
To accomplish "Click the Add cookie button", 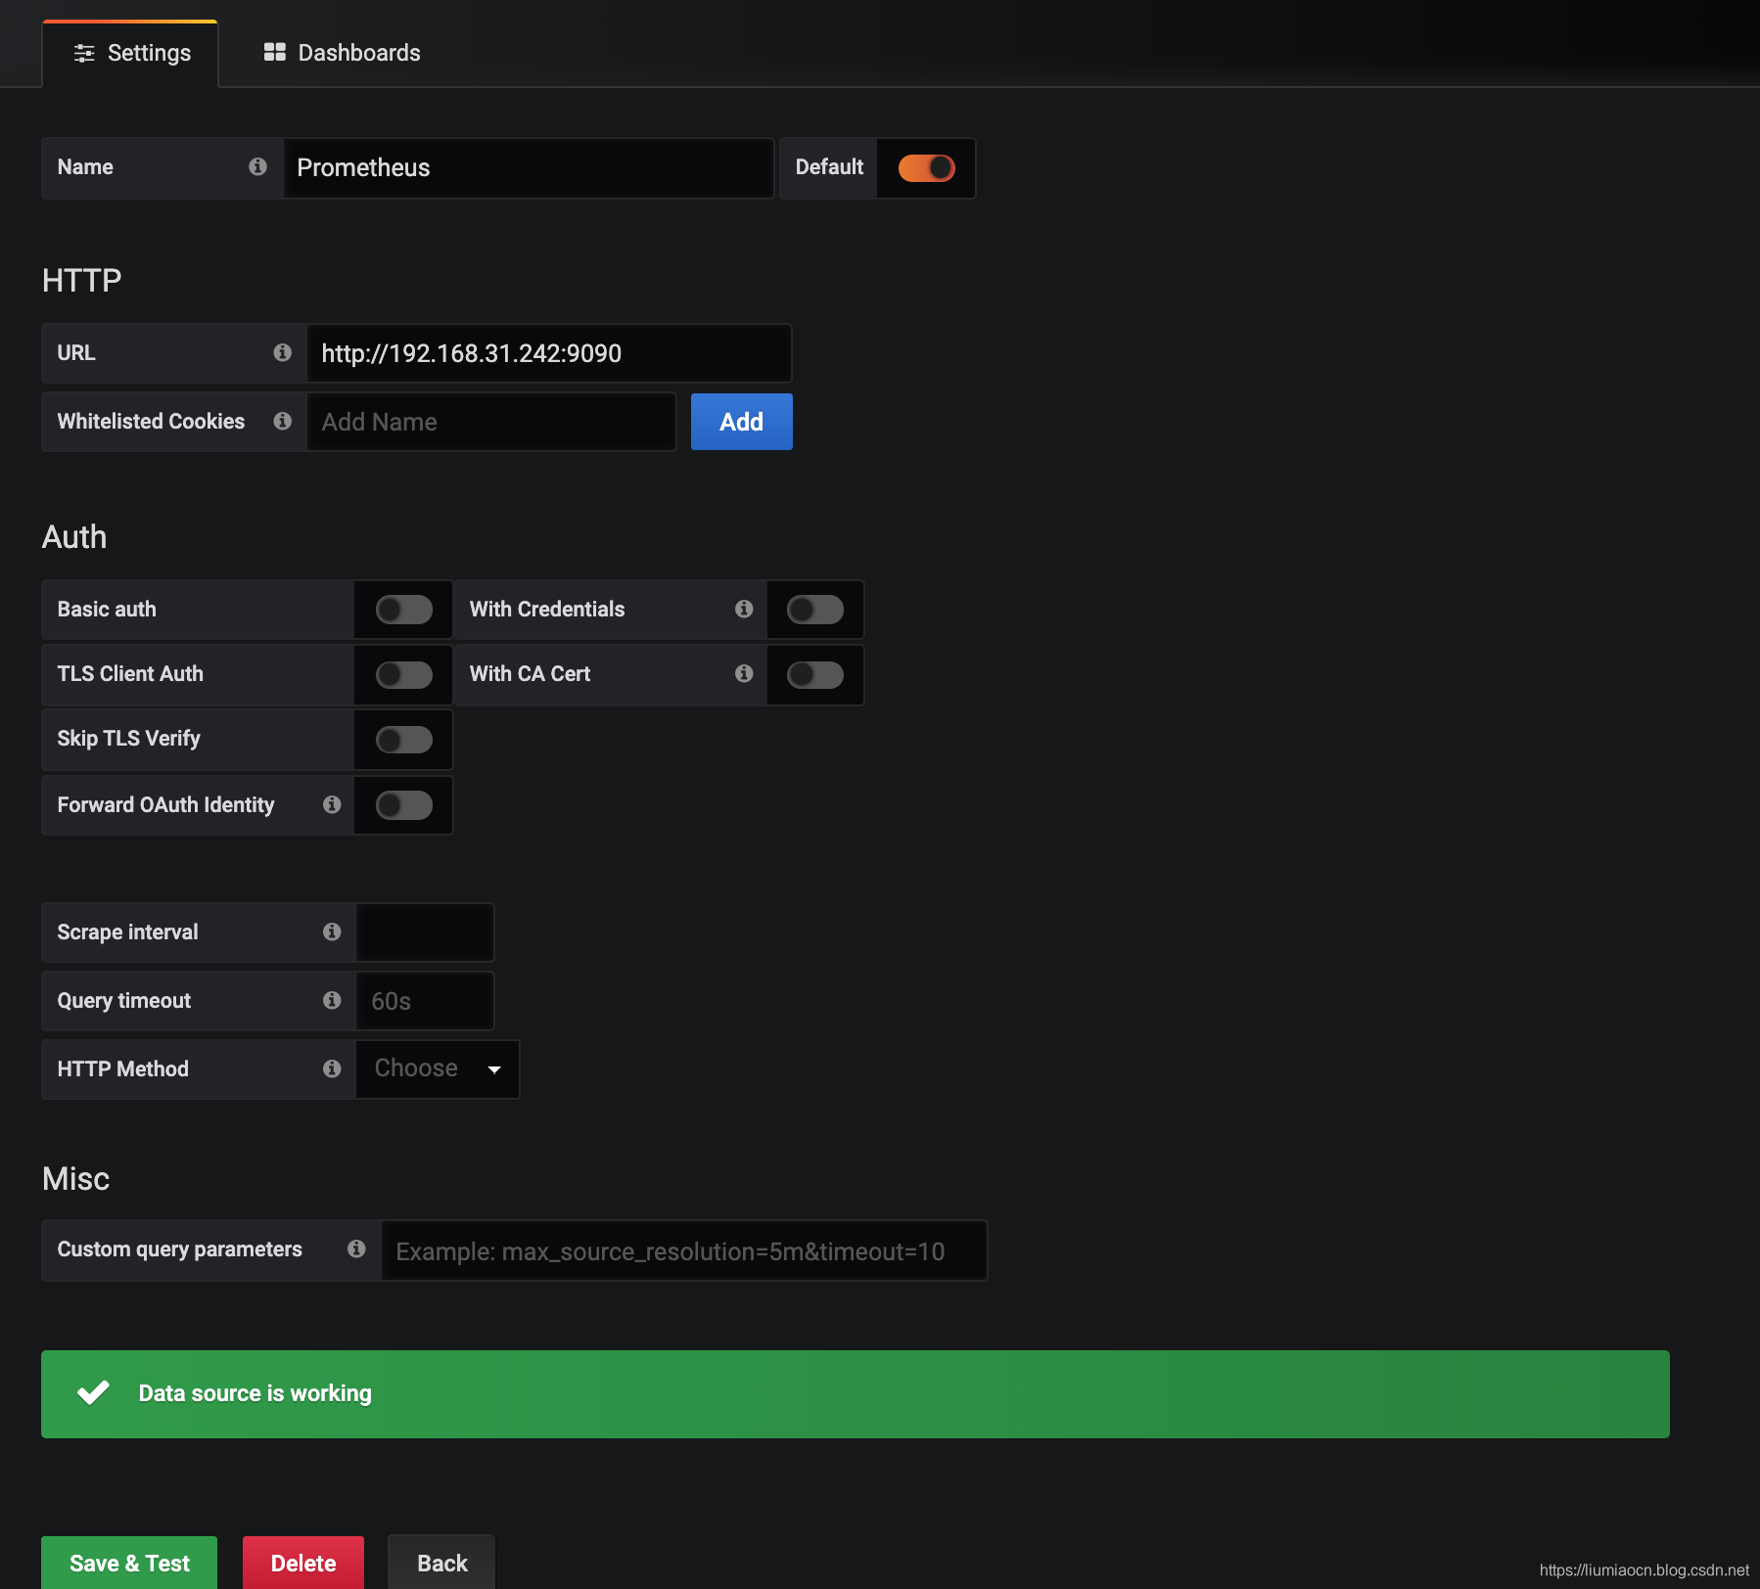I will [742, 422].
